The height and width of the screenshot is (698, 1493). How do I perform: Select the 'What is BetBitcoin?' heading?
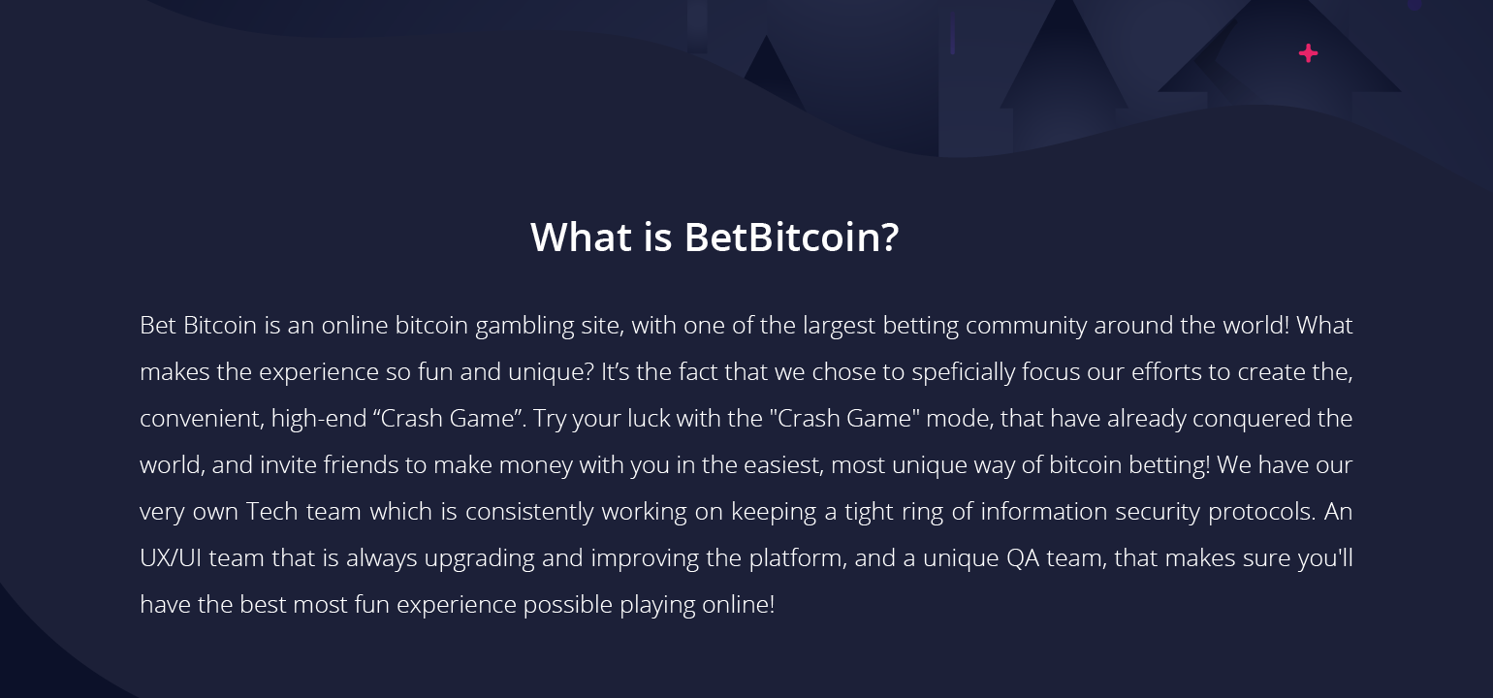click(x=715, y=238)
